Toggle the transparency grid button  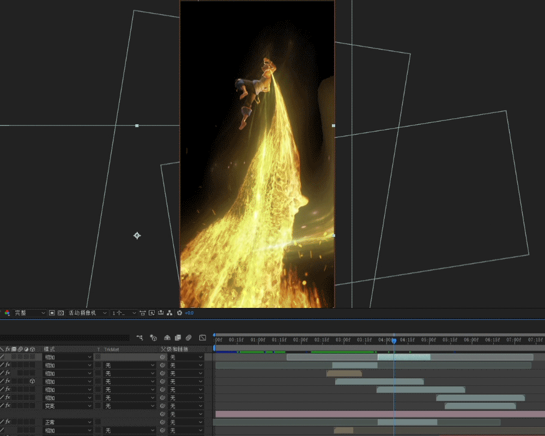[x=61, y=313]
